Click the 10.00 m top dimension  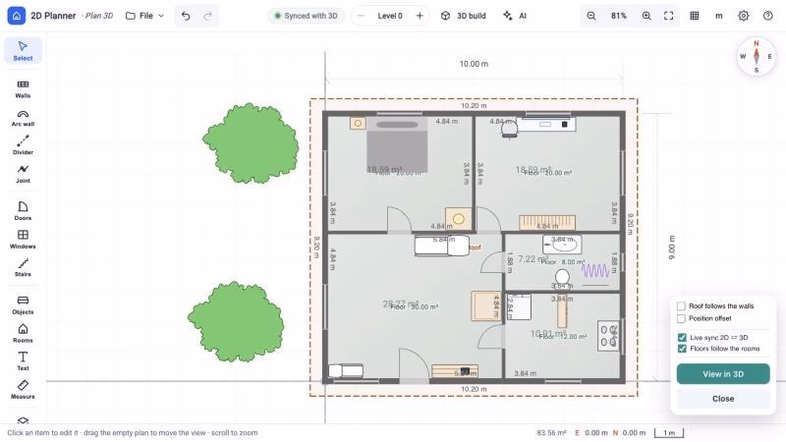point(474,64)
